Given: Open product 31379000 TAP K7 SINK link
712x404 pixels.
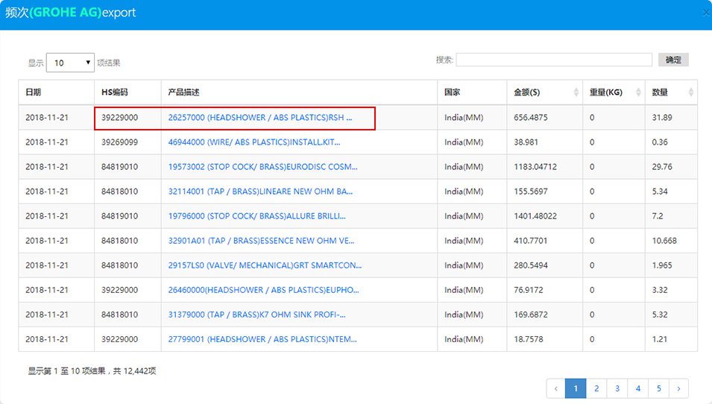Looking at the screenshot, I should coord(257,315).
